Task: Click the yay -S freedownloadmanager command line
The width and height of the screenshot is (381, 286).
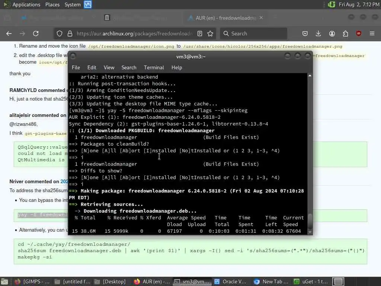Action: click(x=158, y=110)
